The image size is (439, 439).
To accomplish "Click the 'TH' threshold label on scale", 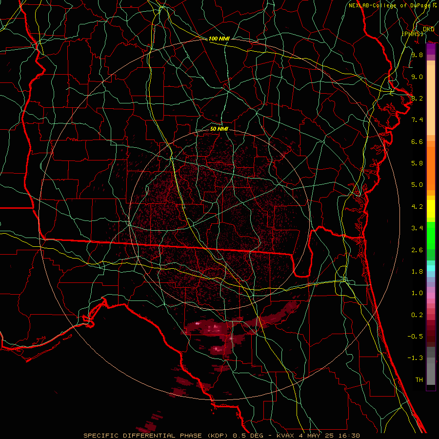I will pos(419,380).
